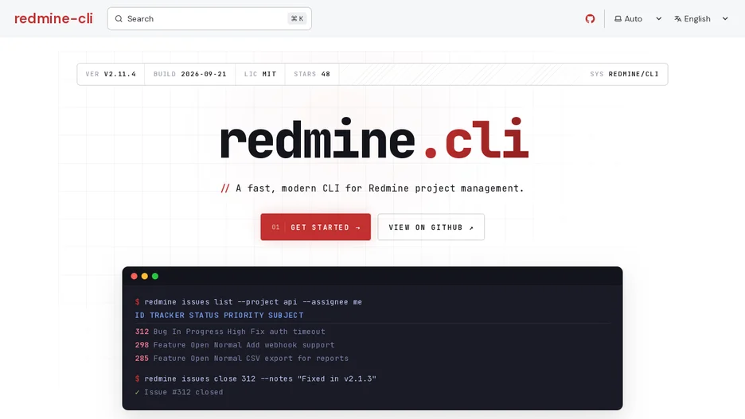Click the ID TRACKER STATUS header row

coord(219,315)
